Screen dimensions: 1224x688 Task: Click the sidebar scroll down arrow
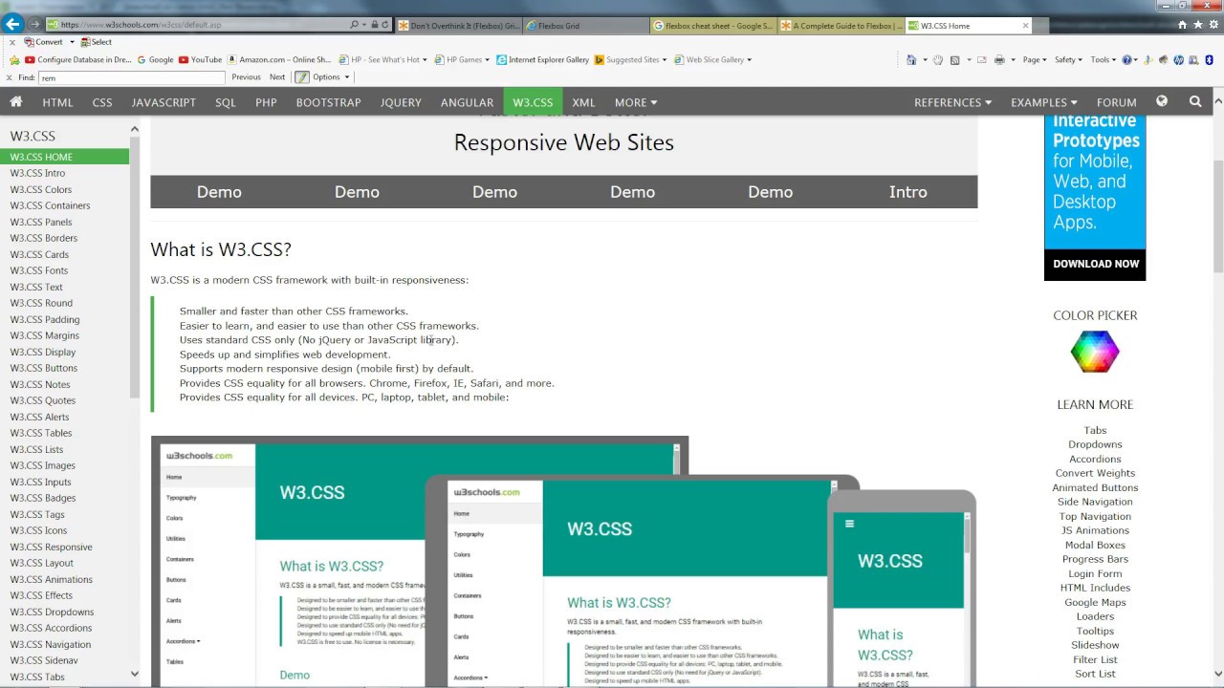(x=134, y=674)
